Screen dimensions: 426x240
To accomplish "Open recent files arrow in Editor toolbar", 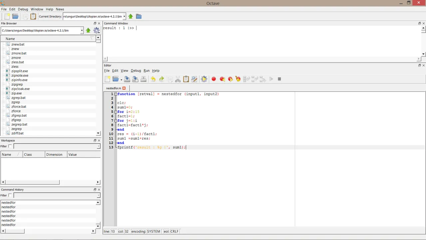I will pyautogui.click(x=121, y=80).
